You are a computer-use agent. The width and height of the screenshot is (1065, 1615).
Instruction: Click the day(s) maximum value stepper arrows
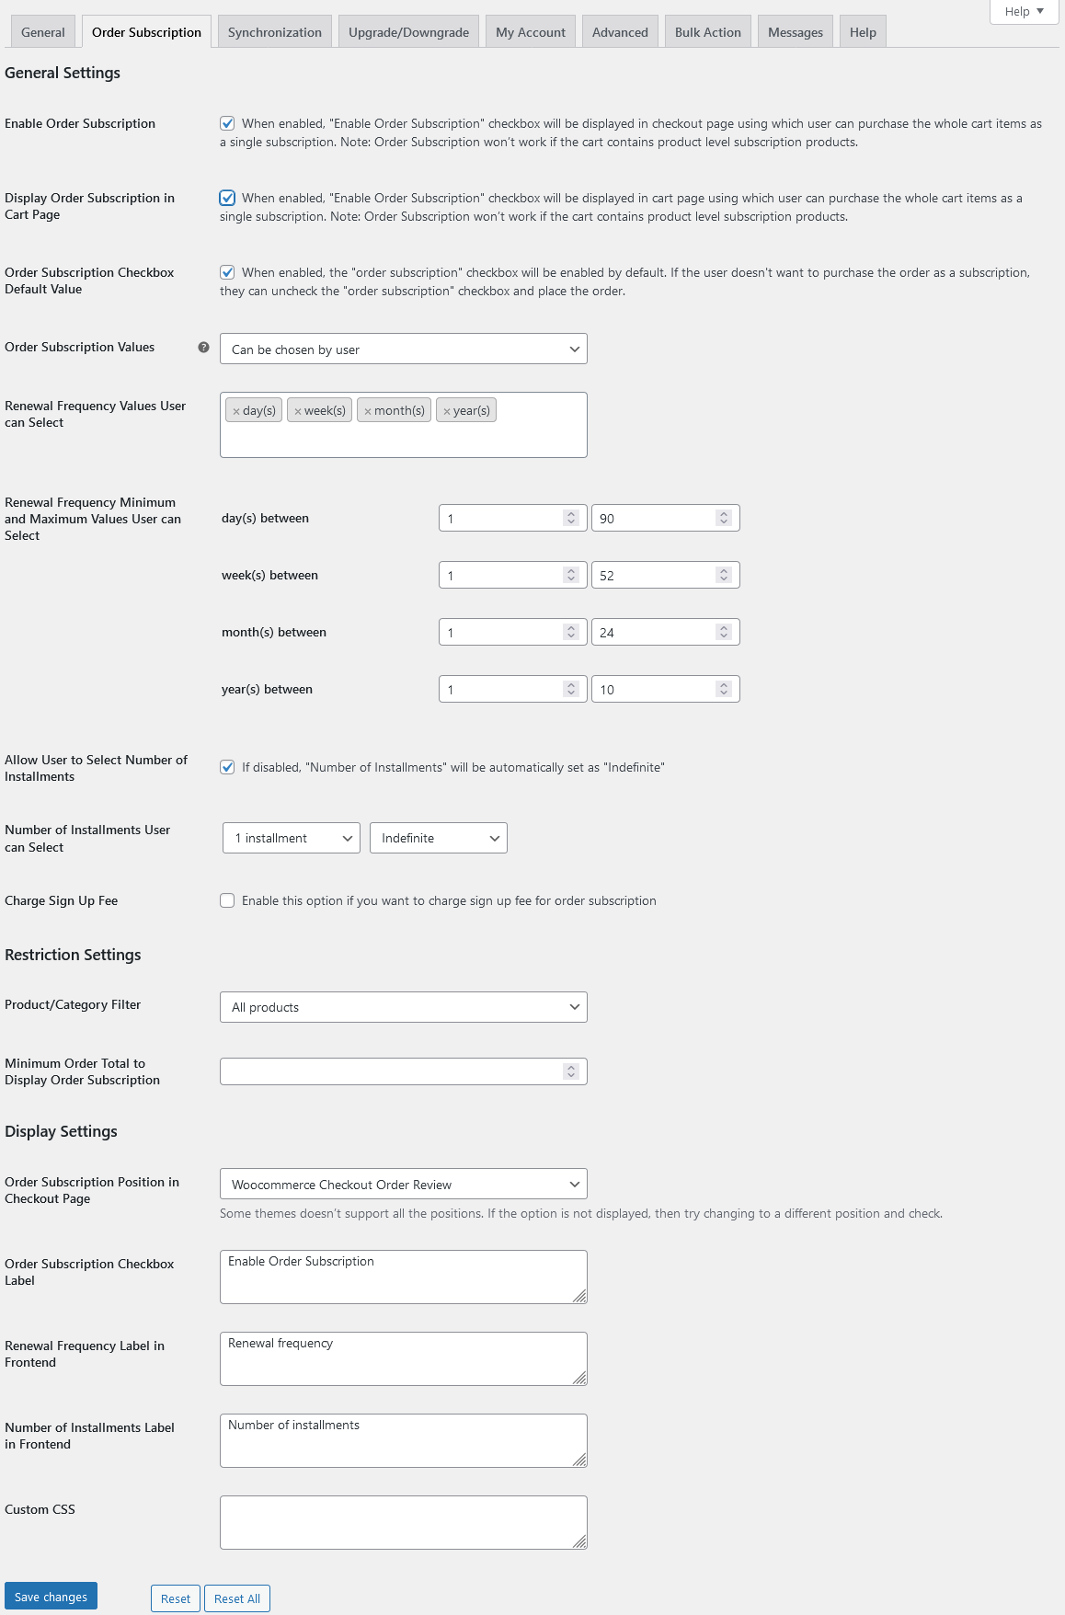point(724,519)
